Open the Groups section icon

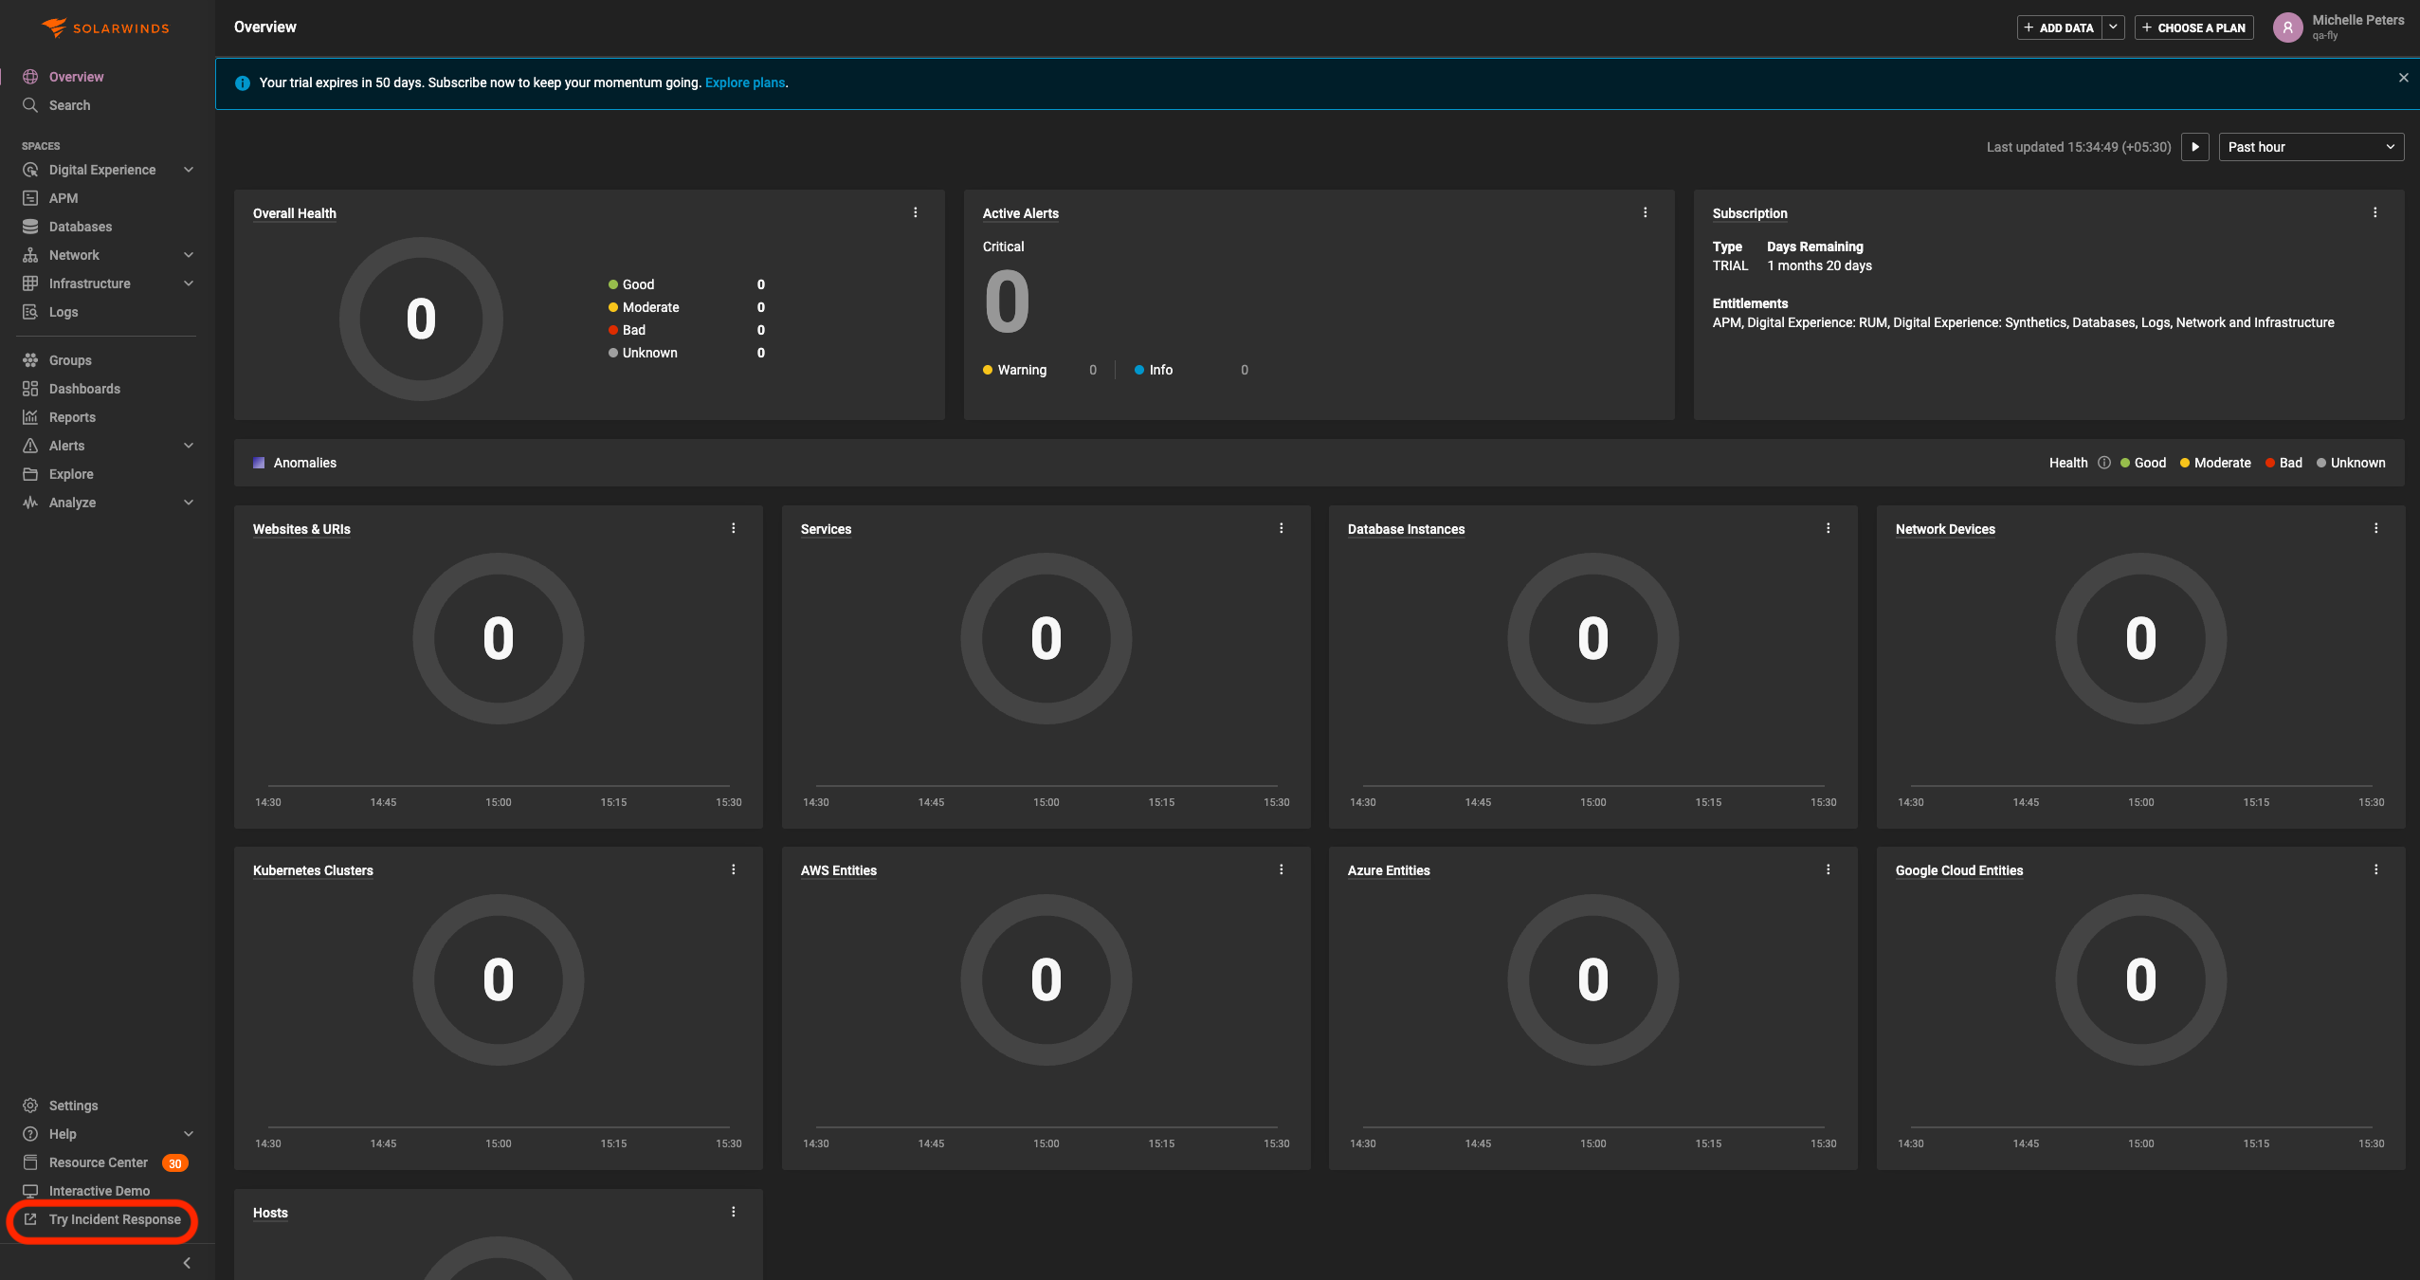[x=30, y=360]
